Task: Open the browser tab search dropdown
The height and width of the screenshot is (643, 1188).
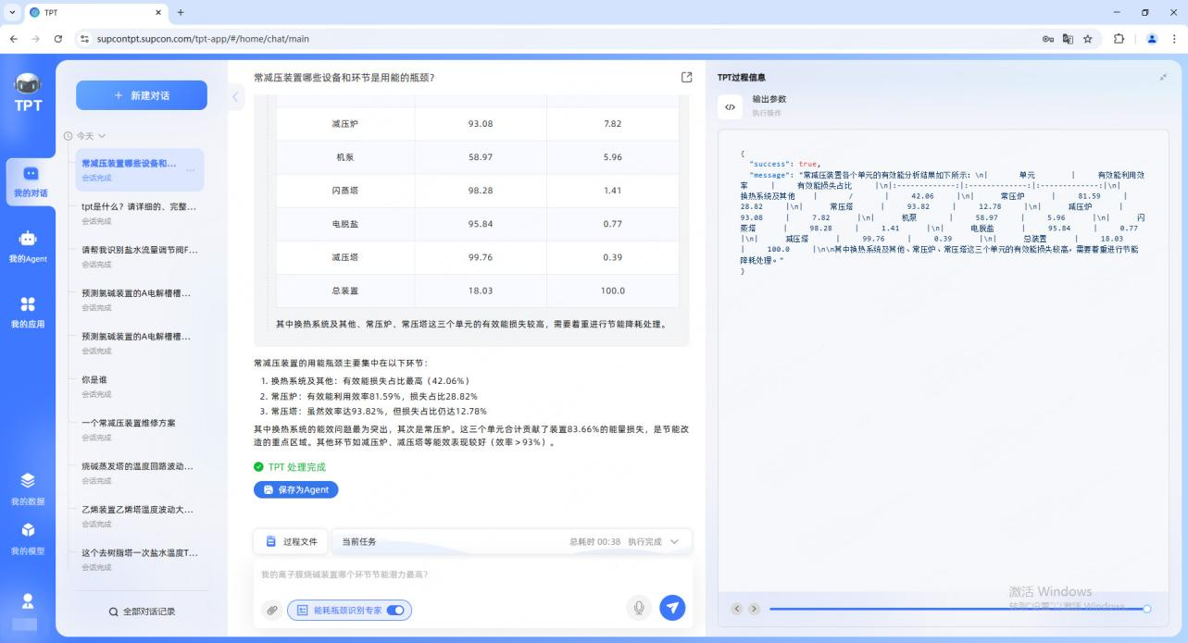Action: pyautogui.click(x=12, y=12)
